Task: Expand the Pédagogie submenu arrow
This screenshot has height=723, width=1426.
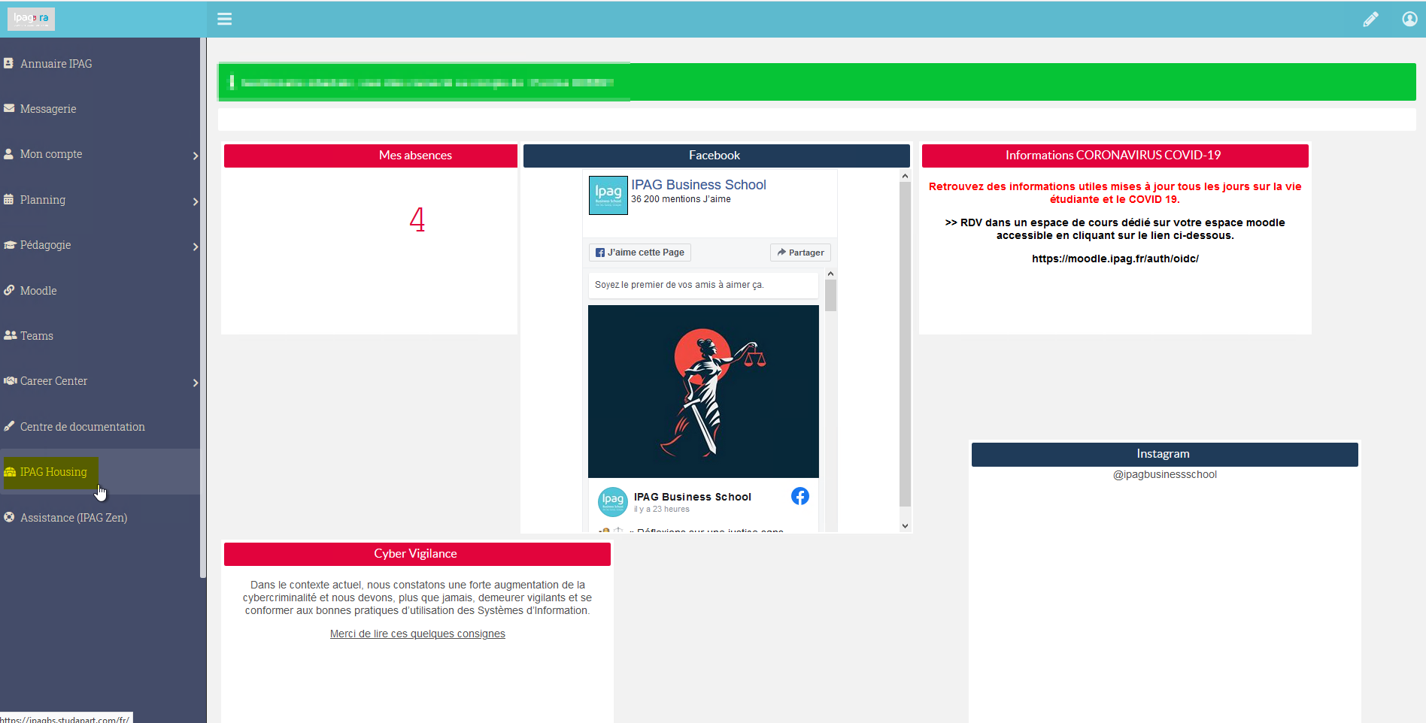Action: click(x=195, y=247)
